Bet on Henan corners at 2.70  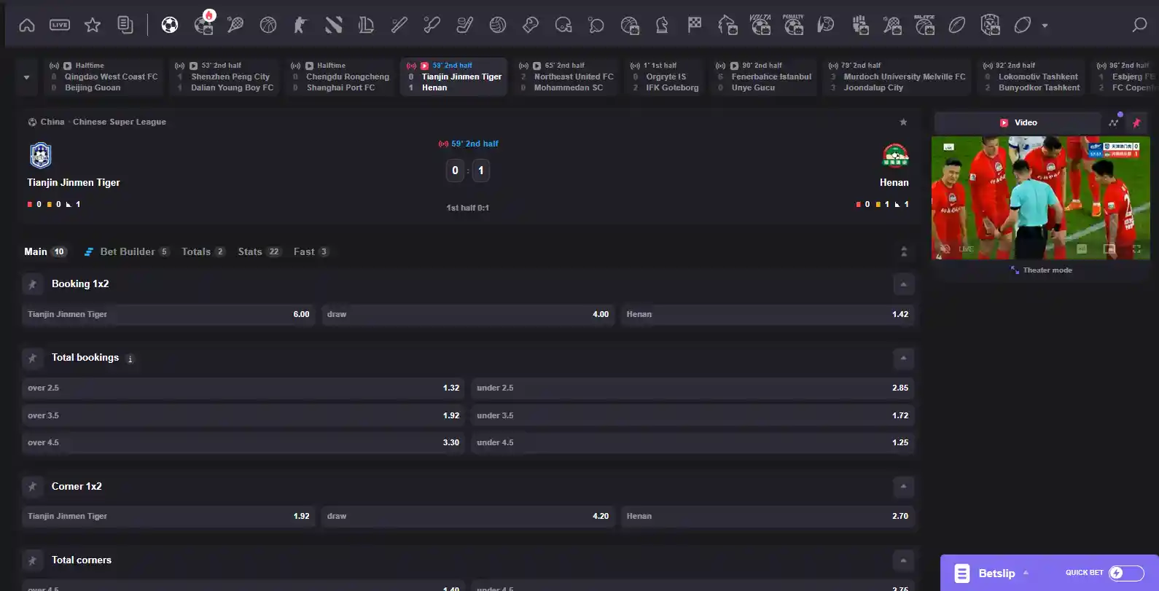click(768, 516)
